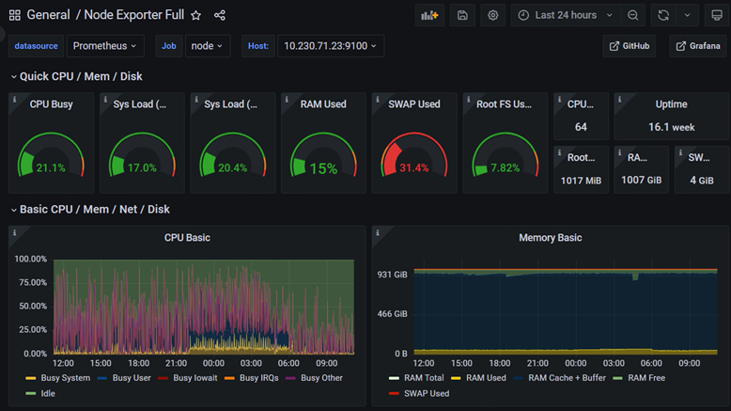Screen dimensions: 731x411
Task: Show info for the CPU Busy panel
Action: pos(14,100)
